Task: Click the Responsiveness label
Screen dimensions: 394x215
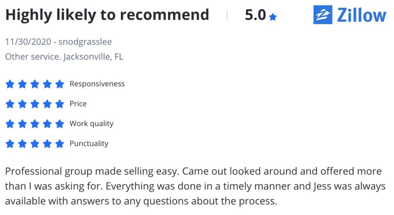Action: (x=97, y=84)
